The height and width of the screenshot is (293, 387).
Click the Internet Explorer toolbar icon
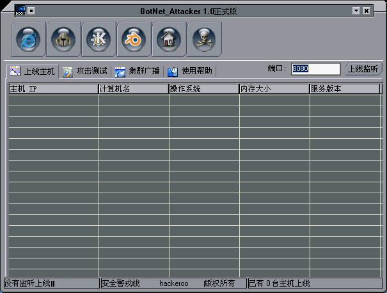point(29,38)
